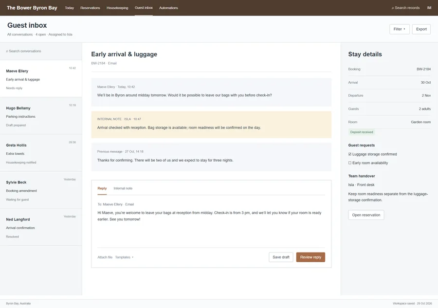Focus the Search records field
438x308 pixels.
coord(405,8)
